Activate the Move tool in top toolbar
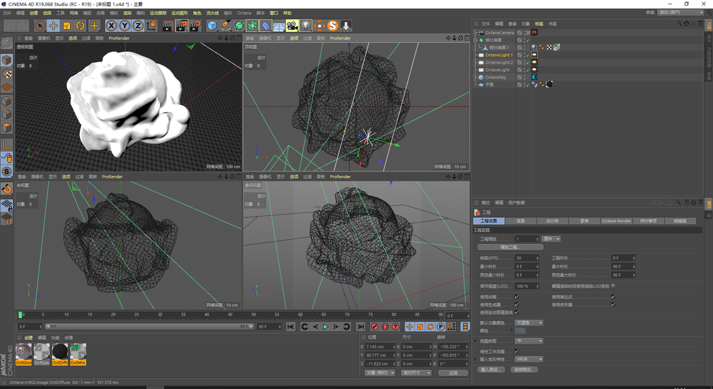This screenshot has height=389, width=713. pos(53,26)
